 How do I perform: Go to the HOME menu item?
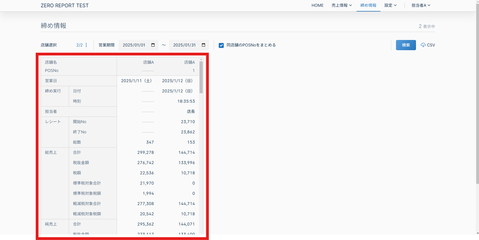[x=317, y=5]
